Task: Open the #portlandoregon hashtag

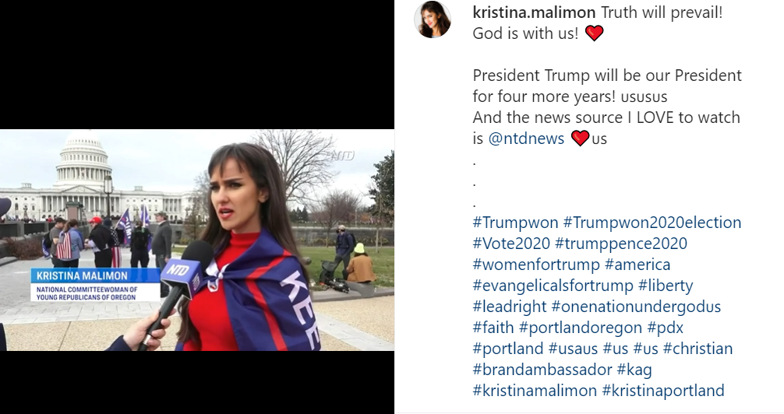Action: click(581, 327)
